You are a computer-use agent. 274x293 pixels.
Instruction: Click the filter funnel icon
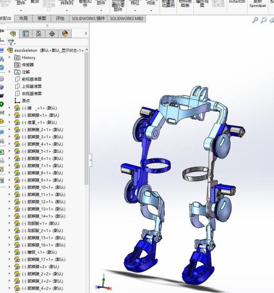point(11,43)
